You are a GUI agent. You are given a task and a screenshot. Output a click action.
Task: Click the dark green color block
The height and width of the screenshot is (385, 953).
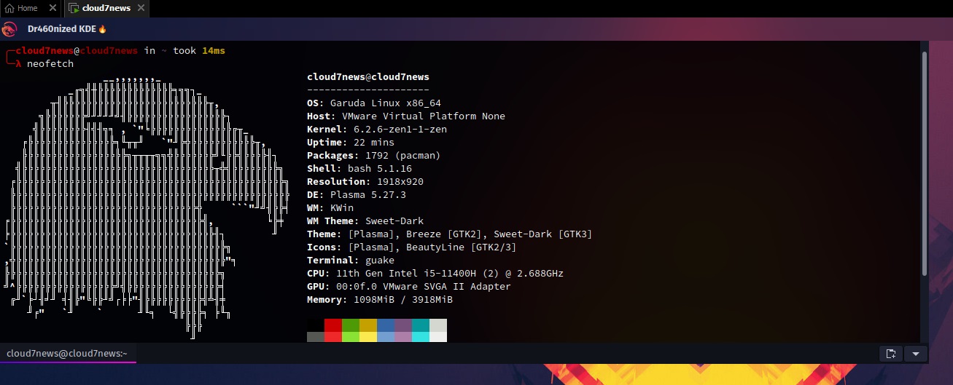[x=351, y=325]
